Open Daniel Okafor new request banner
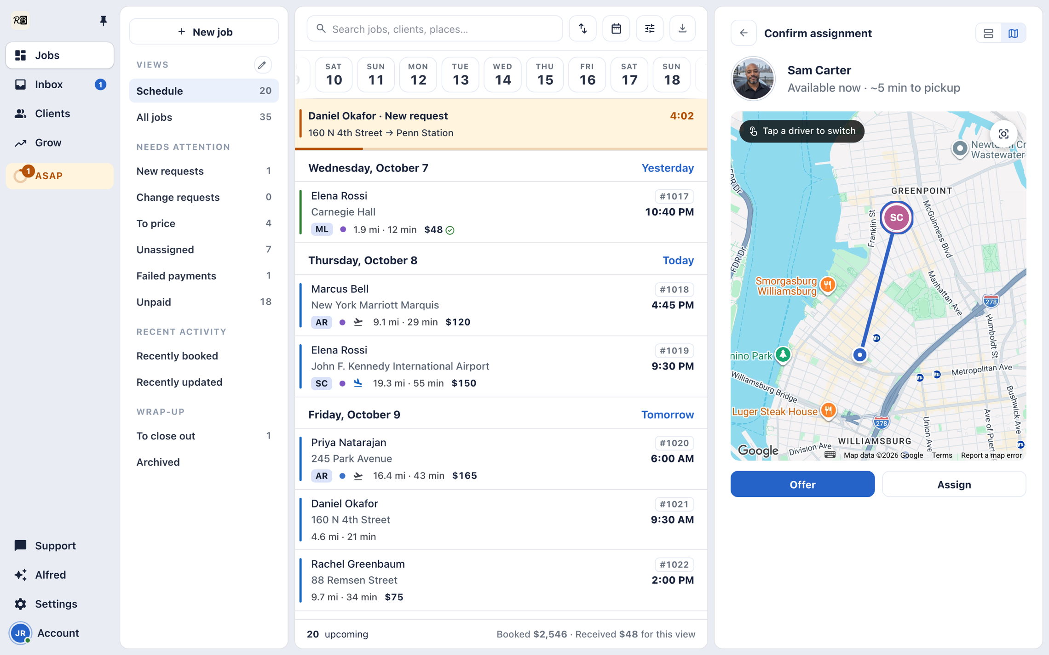This screenshot has height=655, width=1049. tap(501, 124)
